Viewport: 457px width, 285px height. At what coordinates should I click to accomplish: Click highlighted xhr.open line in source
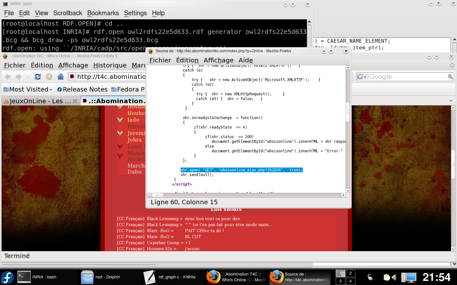(x=242, y=170)
